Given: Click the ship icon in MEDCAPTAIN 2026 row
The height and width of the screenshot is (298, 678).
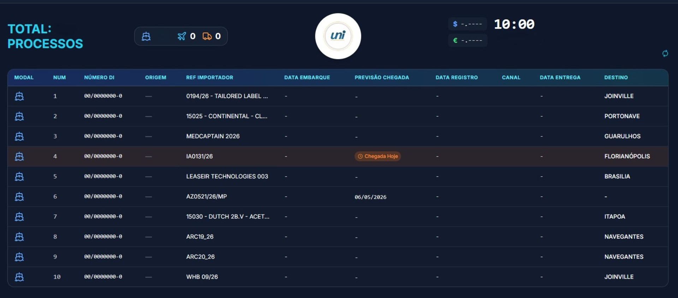Looking at the screenshot, I should pos(19,136).
